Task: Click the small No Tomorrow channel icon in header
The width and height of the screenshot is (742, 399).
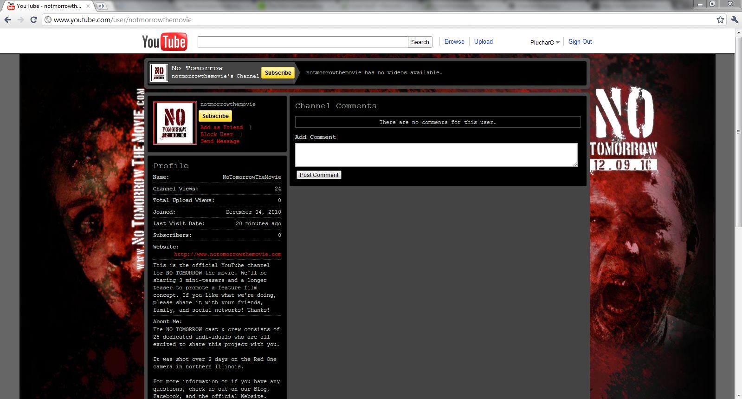Action: click(159, 73)
